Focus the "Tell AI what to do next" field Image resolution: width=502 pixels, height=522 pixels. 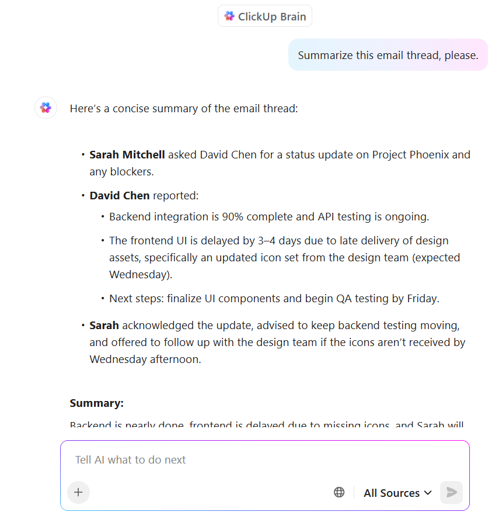click(x=233, y=460)
